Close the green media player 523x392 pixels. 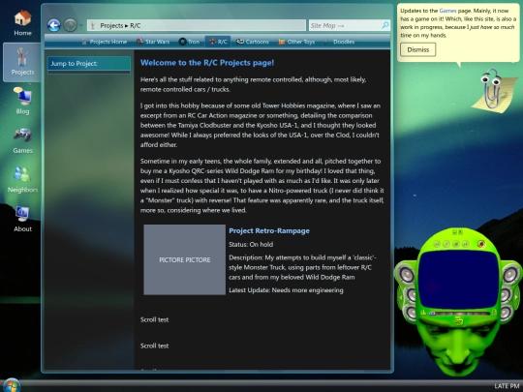coord(461,232)
